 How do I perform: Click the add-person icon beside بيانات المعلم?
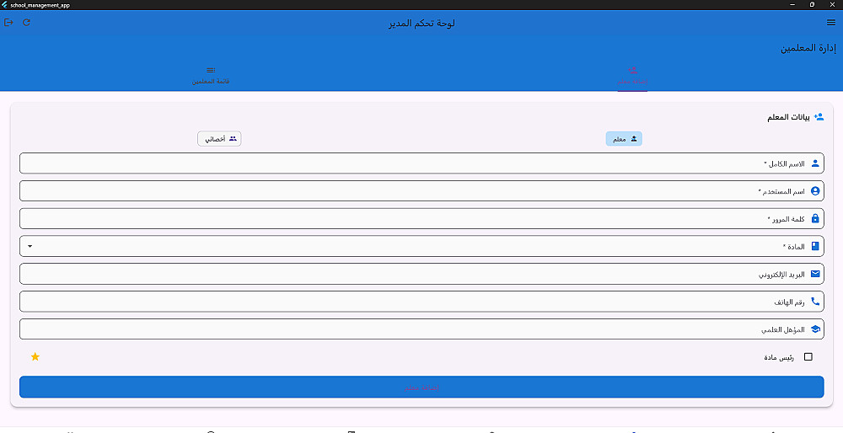[819, 116]
